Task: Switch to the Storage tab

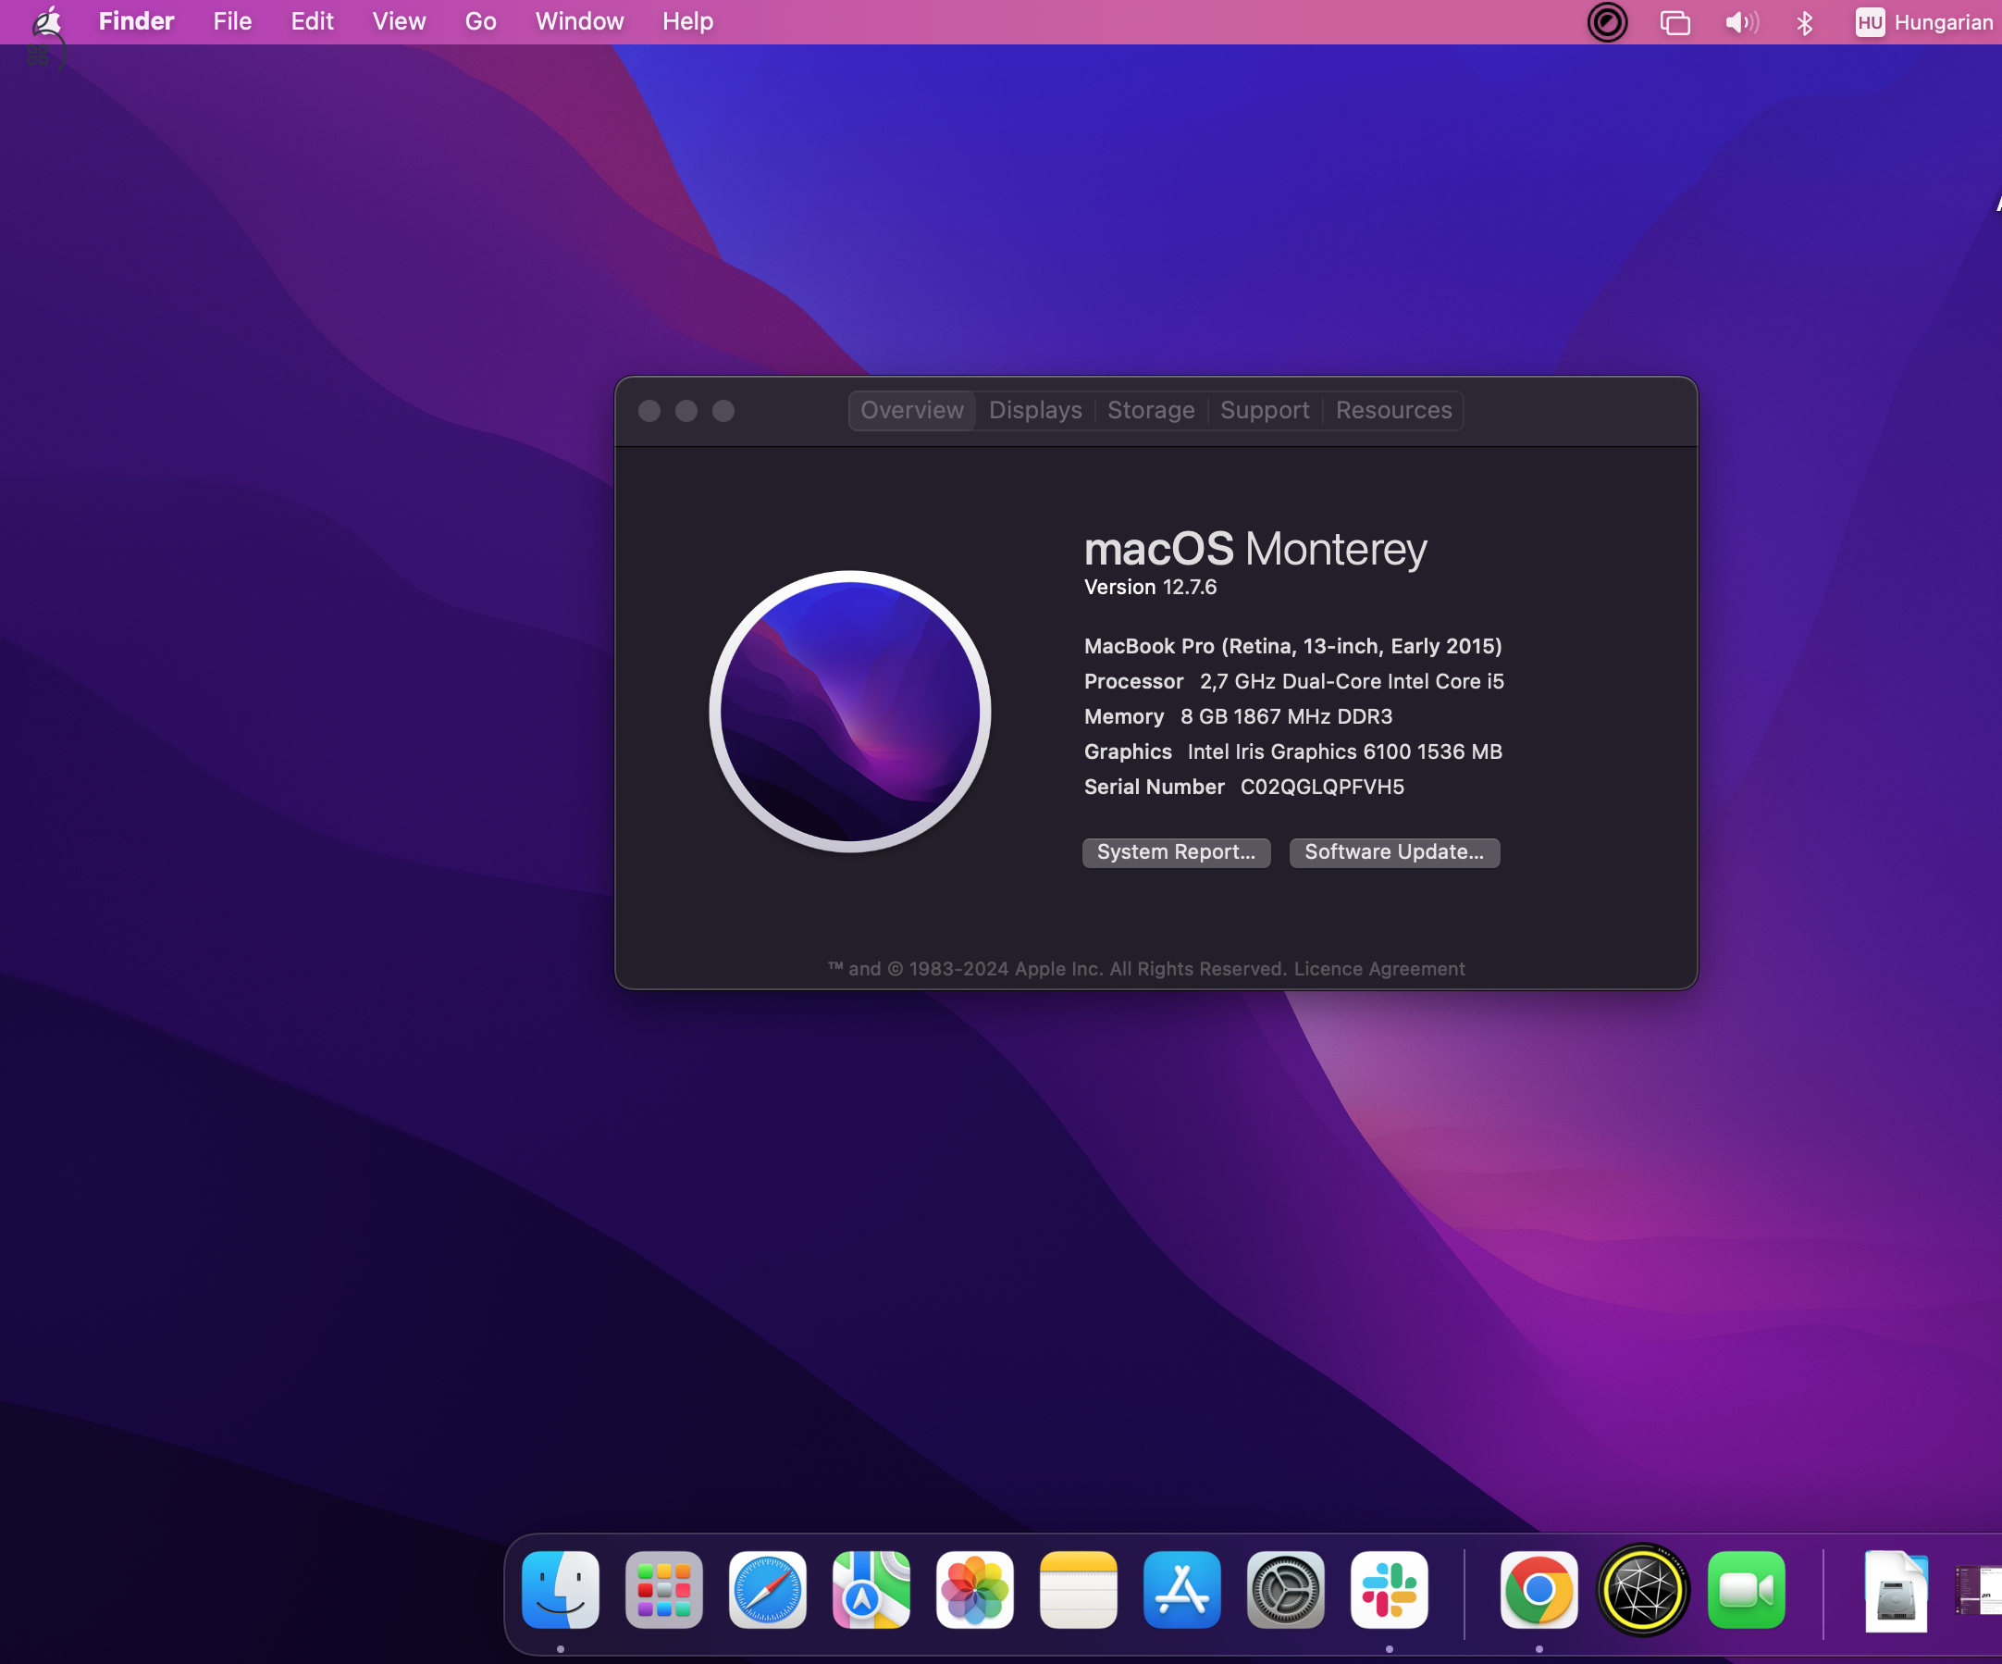Action: (1151, 410)
